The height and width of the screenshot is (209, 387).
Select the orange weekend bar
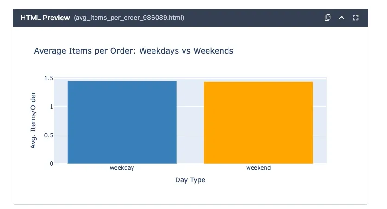click(x=258, y=123)
